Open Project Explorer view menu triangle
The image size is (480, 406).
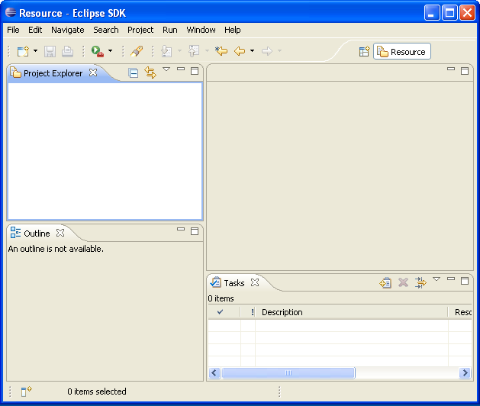[x=166, y=70]
